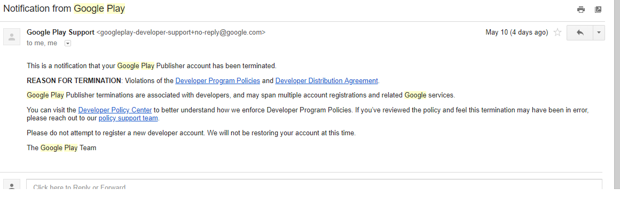
Task: Open the Developer Program Policies link
Action: 217,80
